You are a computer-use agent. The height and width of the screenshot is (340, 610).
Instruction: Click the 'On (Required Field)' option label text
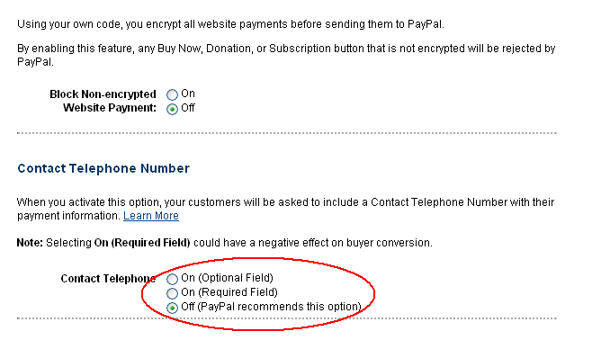(x=229, y=292)
